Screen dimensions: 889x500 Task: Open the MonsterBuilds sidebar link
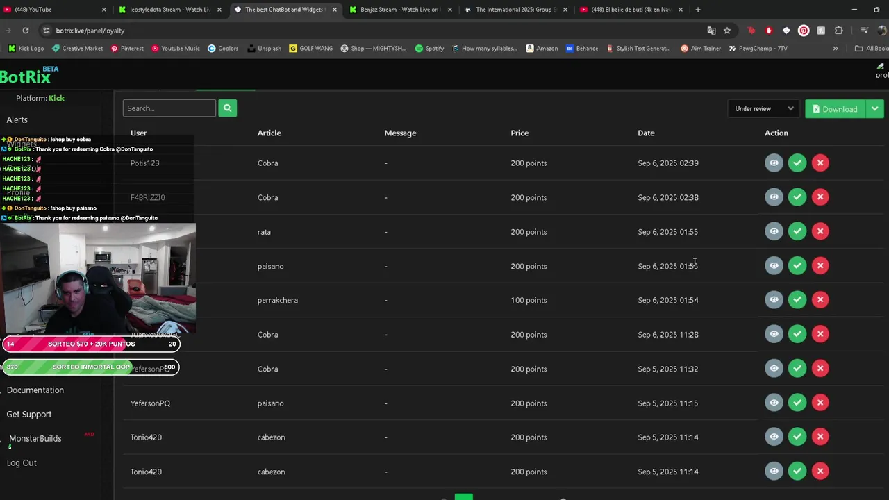(35, 438)
